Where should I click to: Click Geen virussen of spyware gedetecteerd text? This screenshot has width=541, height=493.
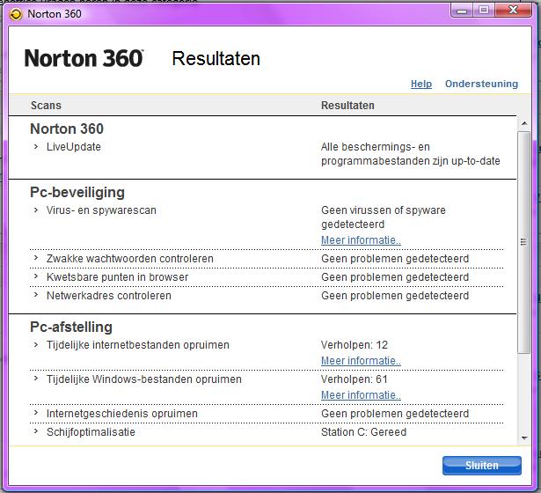(384, 217)
